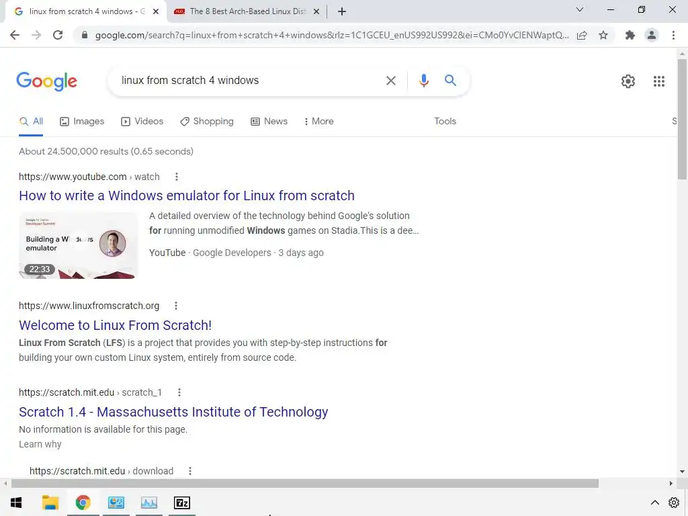Open a new browser tab
This screenshot has width=688, height=516.
click(x=342, y=11)
